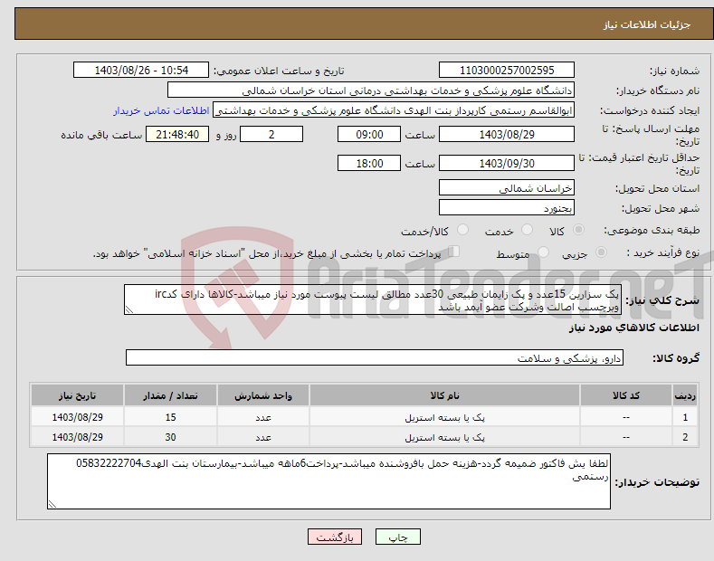
Task: Click row 1 unit cell عدد
Action: (263, 417)
